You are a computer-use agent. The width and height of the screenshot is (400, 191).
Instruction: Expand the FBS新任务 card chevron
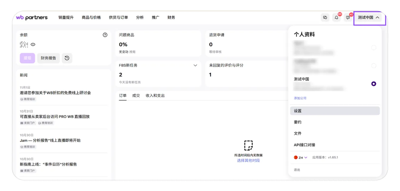pyautogui.click(x=195, y=65)
